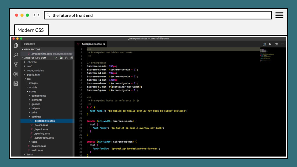
Task: Refresh the explorer file tree
Action: pos(66,58)
